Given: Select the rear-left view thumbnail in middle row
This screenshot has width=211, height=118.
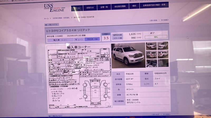Looking at the screenshot, I should pos(151,55).
